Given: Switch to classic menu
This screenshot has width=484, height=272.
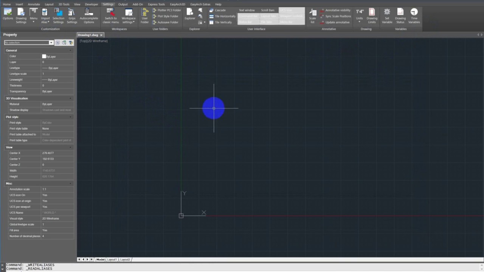Looking at the screenshot, I should coord(111,16).
